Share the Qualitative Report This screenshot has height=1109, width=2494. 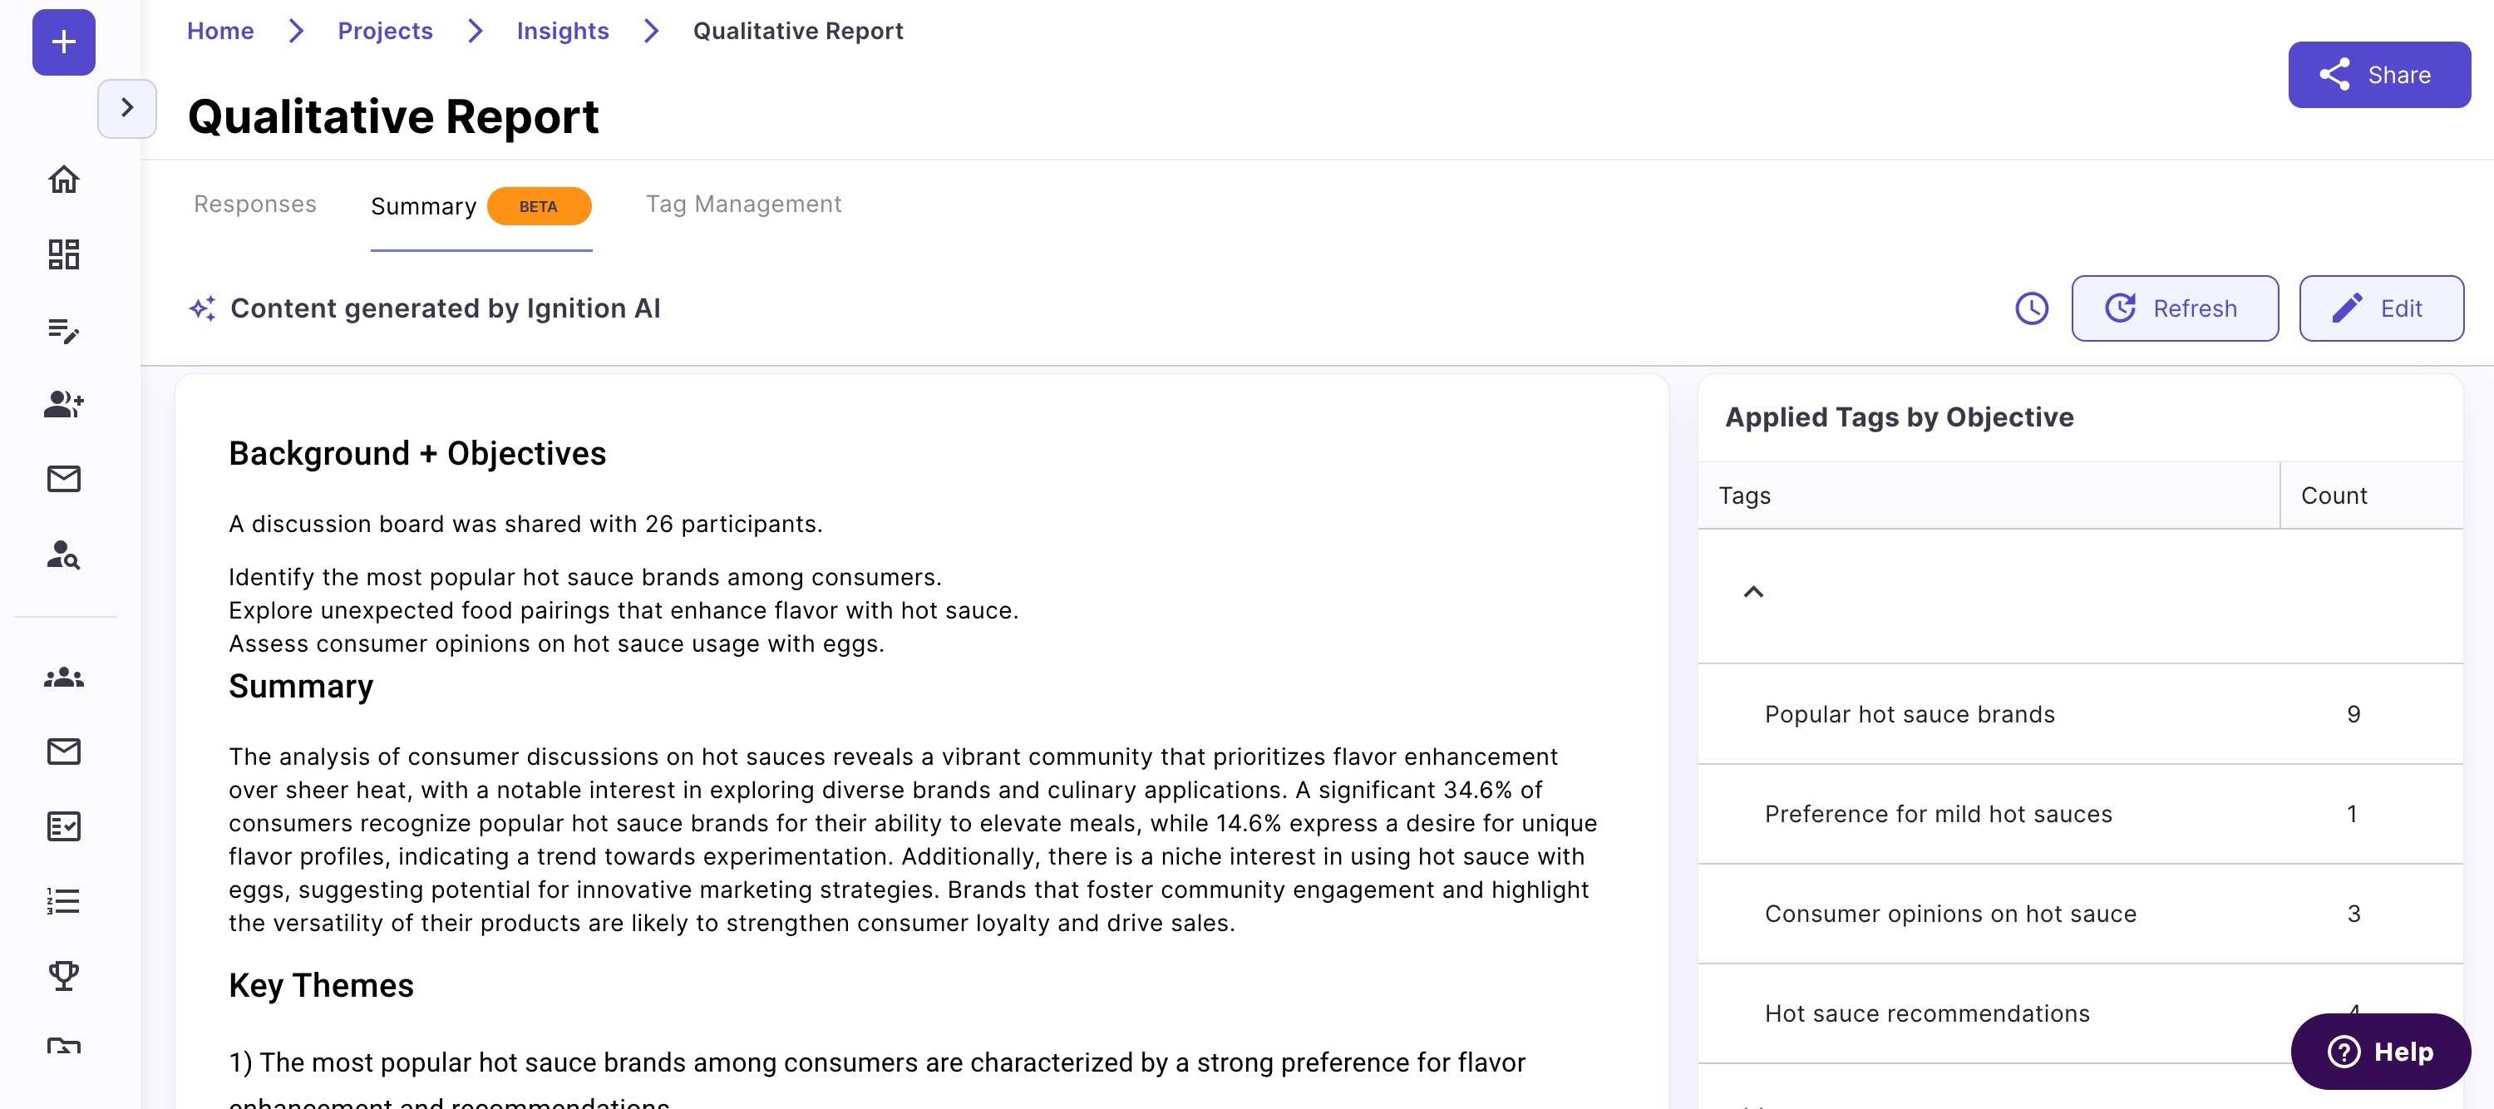point(2378,75)
